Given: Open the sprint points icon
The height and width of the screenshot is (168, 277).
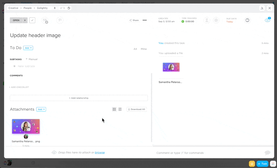Looking at the screenshot, I should click(216, 20).
